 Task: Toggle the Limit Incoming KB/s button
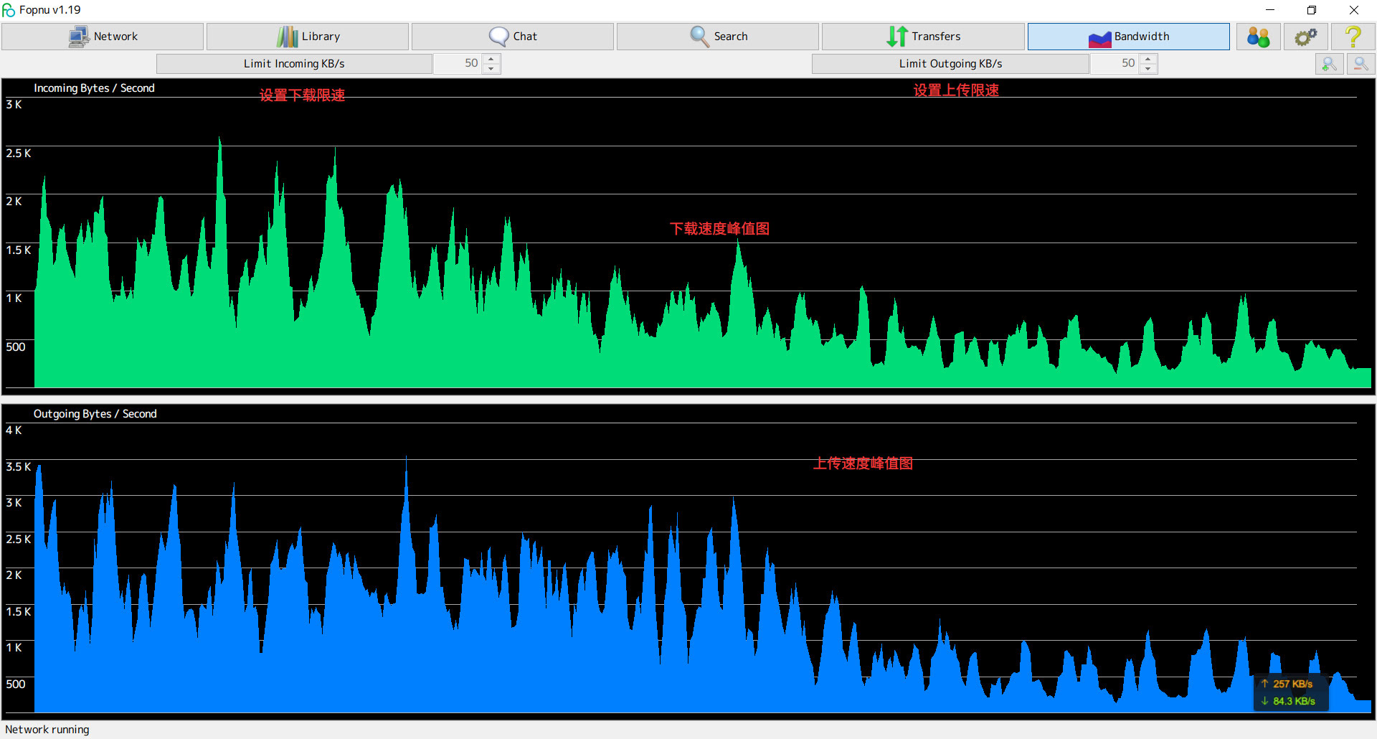point(294,64)
